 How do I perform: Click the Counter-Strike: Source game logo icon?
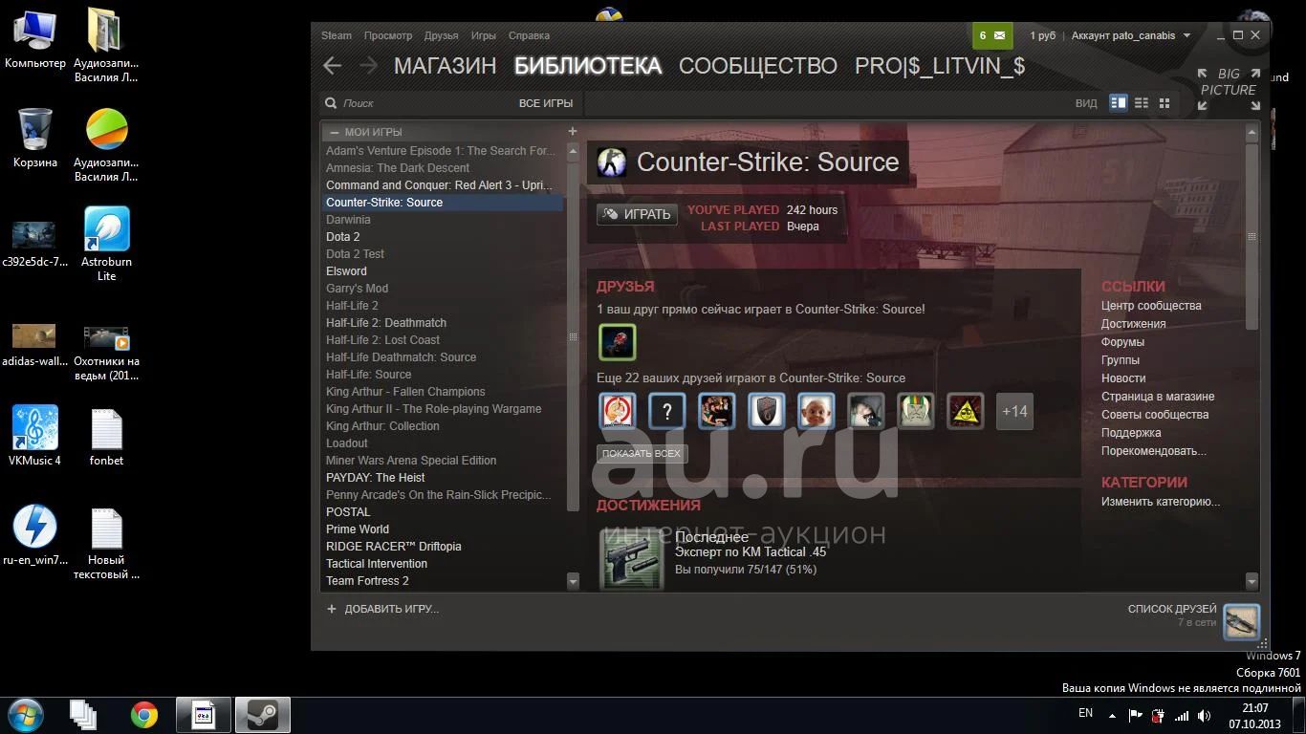coord(612,162)
